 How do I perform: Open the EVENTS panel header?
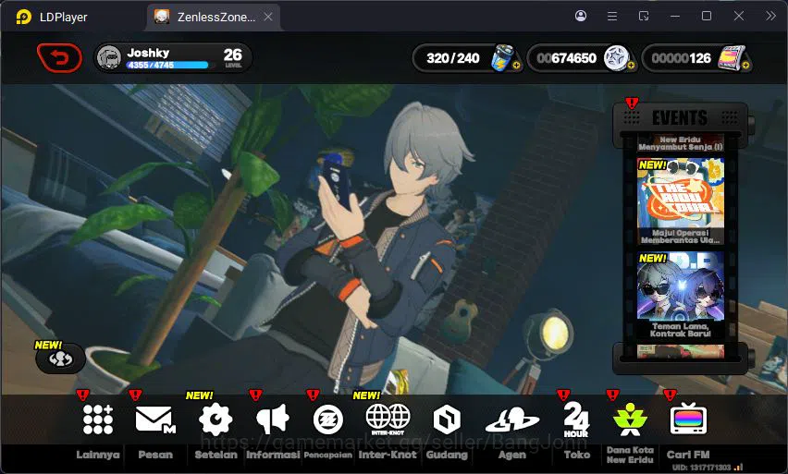(x=680, y=118)
